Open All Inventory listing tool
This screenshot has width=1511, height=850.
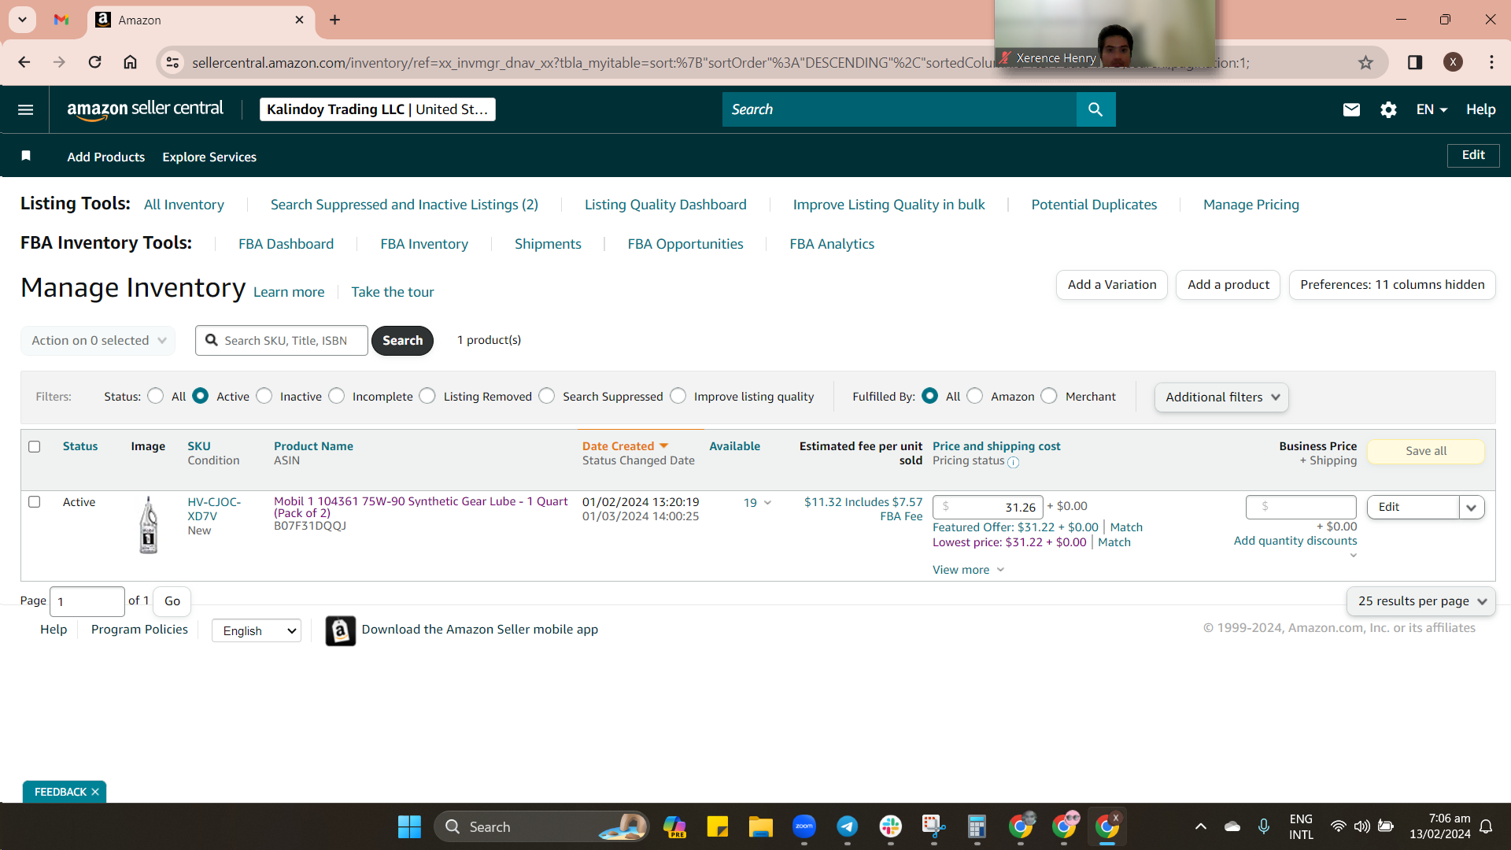pos(184,205)
